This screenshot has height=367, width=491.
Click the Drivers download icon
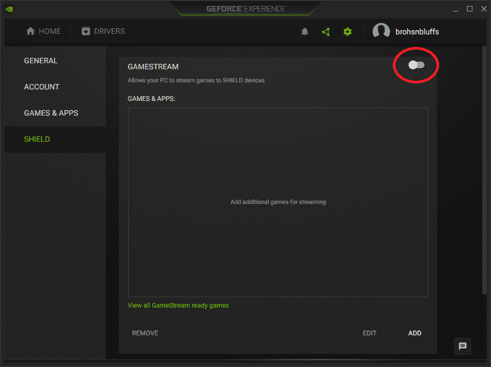click(x=86, y=31)
